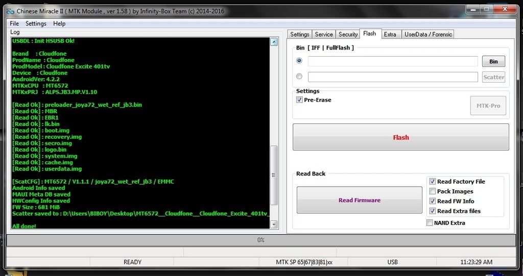Enable the NAND Extra checkbox

coord(430,223)
